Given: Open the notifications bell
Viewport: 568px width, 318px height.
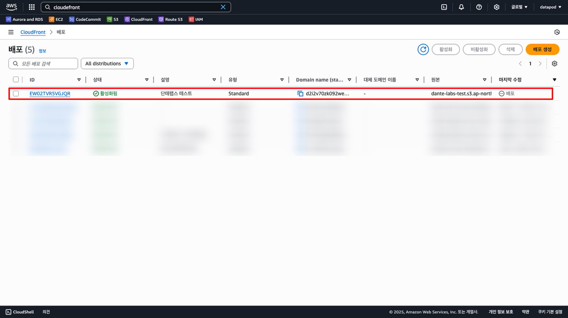Looking at the screenshot, I should [x=462, y=7].
